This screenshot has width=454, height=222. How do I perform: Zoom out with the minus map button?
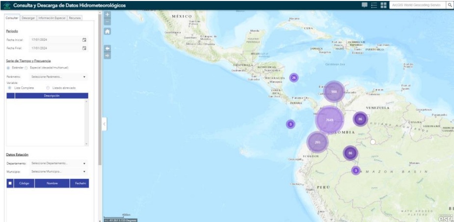107,22
